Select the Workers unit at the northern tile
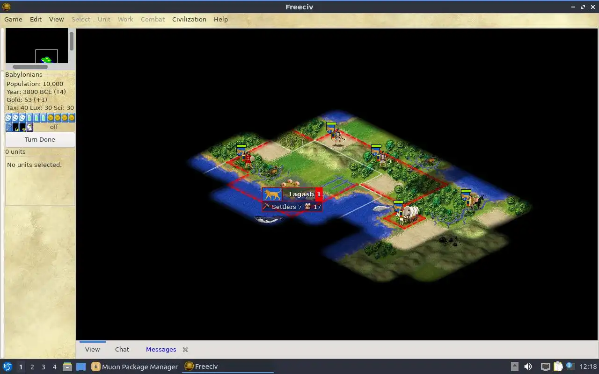Screen dimensions: 599x374 (x=338, y=136)
